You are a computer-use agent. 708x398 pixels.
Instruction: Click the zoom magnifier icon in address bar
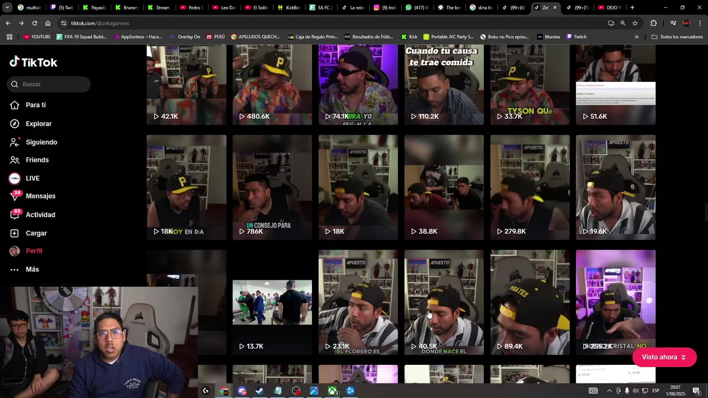coord(623,23)
